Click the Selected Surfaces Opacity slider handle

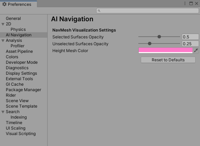[159, 37]
